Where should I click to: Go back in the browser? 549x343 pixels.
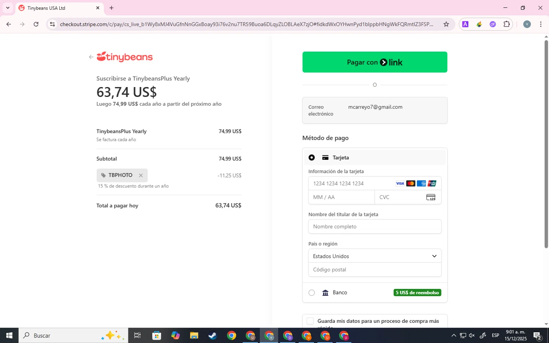click(x=8, y=24)
